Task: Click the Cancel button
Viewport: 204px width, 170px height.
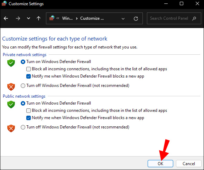Action: point(189,164)
